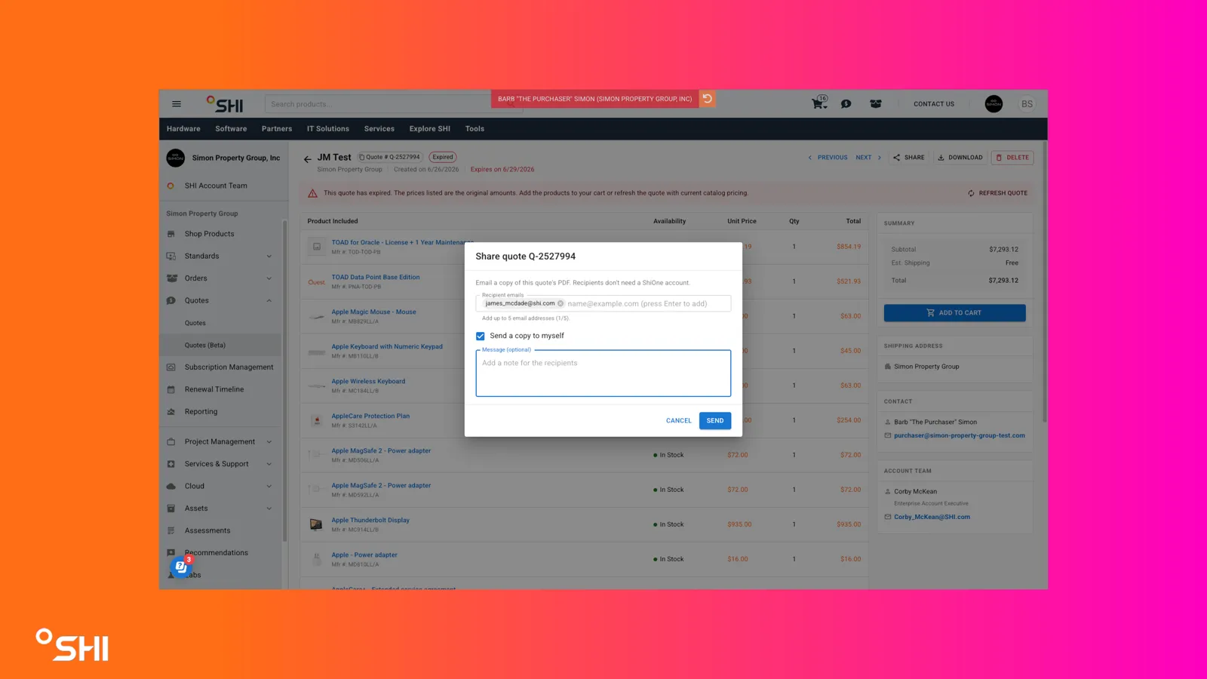Open the shopping cart icon
The image size is (1207, 679).
tap(818, 103)
